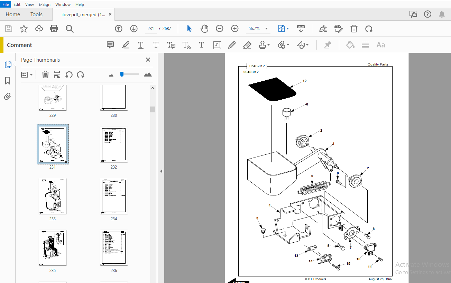Open the notifications bell
This screenshot has width=451, height=283.
click(442, 14)
